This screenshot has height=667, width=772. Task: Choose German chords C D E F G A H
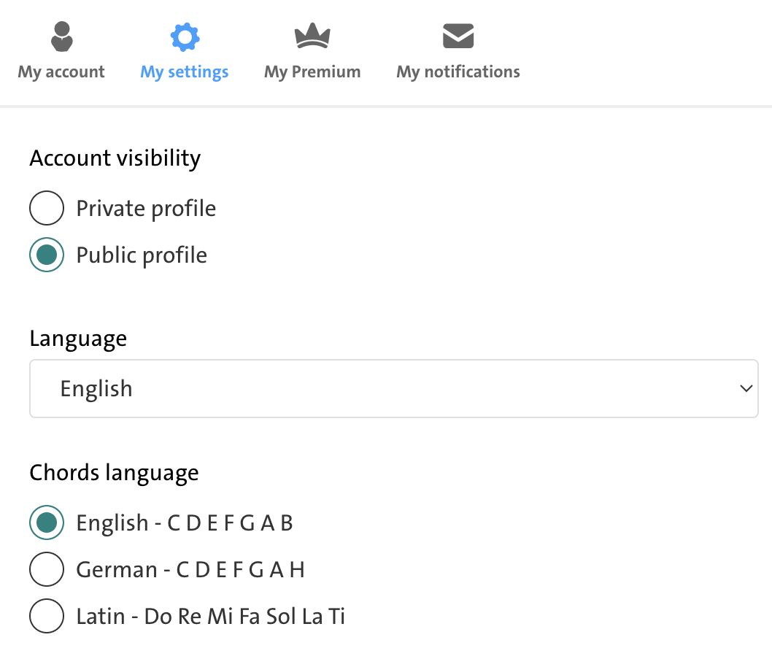[x=47, y=569]
